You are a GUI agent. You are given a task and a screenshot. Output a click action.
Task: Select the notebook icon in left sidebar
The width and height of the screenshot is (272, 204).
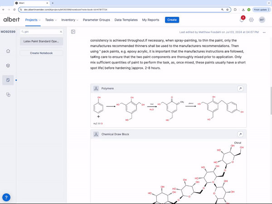pyautogui.click(x=8, y=80)
